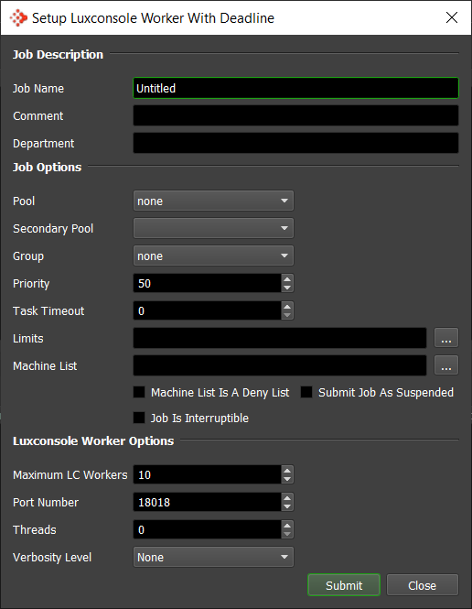The image size is (472, 609).
Task: Increase the Threads value
Action: tap(287, 525)
